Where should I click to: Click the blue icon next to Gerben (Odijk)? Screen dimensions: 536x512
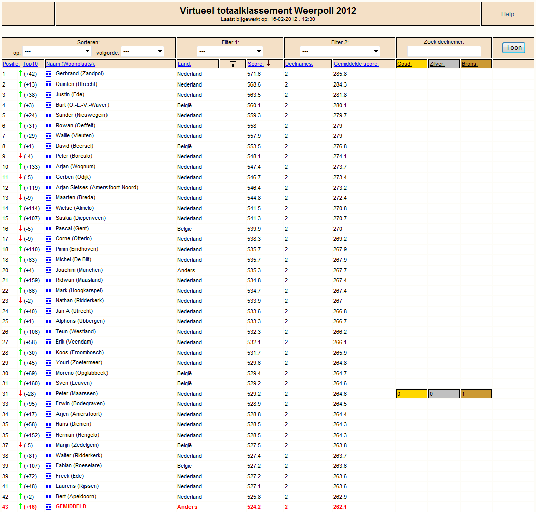point(49,177)
